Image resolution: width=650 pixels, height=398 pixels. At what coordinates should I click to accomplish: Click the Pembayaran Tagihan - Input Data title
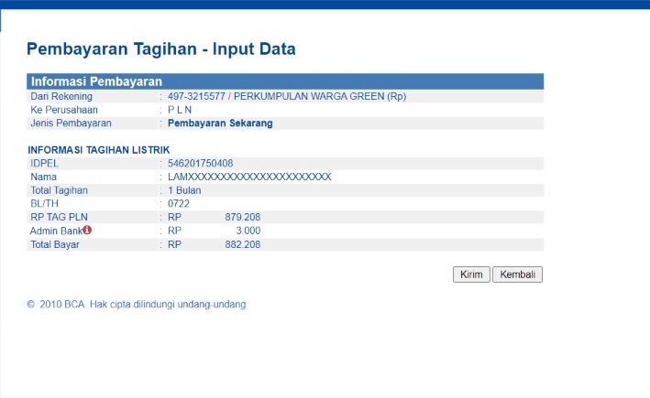tap(161, 49)
